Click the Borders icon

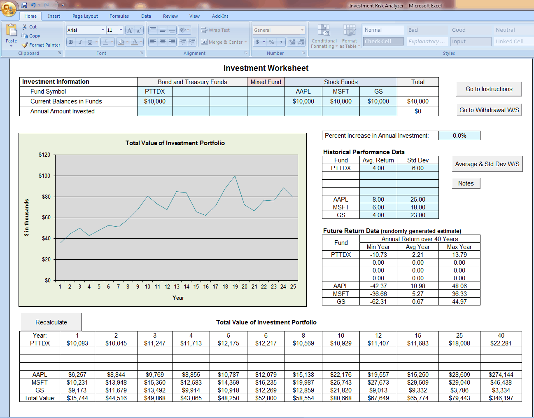[105, 42]
